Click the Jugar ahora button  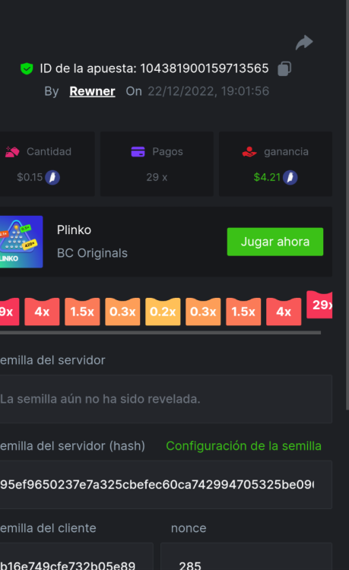click(x=275, y=242)
